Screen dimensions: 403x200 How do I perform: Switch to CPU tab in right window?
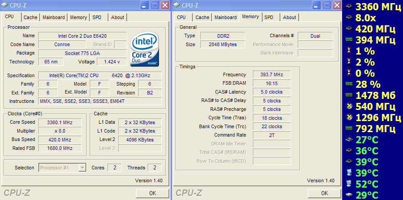tap(181, 17)
